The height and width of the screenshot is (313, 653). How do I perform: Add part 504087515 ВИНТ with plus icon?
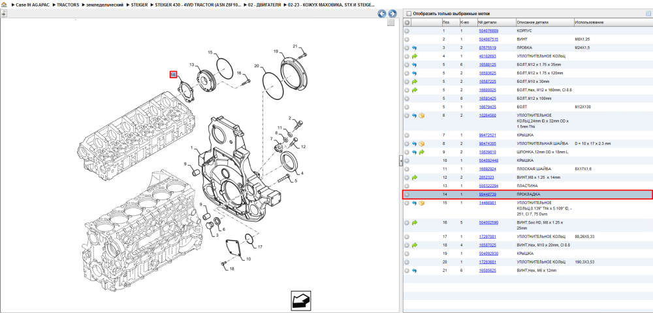point(407,39)
